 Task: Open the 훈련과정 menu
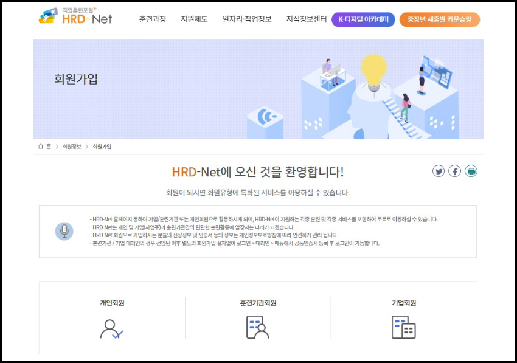coord(152,19)
